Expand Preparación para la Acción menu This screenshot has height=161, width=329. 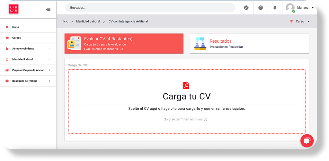click(x=28, y=70)
